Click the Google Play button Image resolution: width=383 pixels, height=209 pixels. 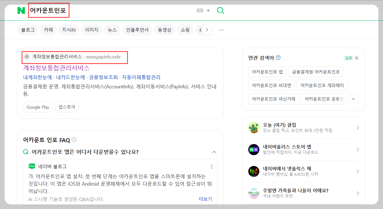pyautogui.click(x=38, y=107)
